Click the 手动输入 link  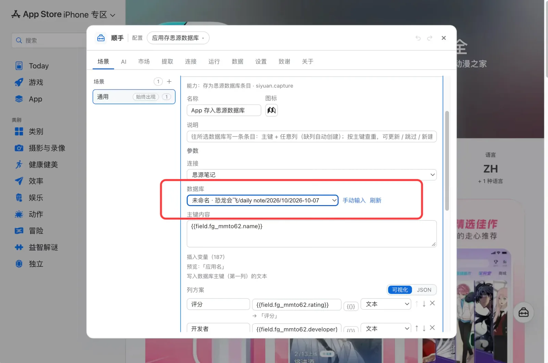(x=354, y=200)
